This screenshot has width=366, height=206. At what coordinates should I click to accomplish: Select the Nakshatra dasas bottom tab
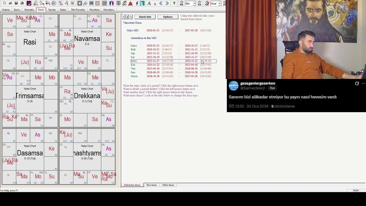[132, 185]
